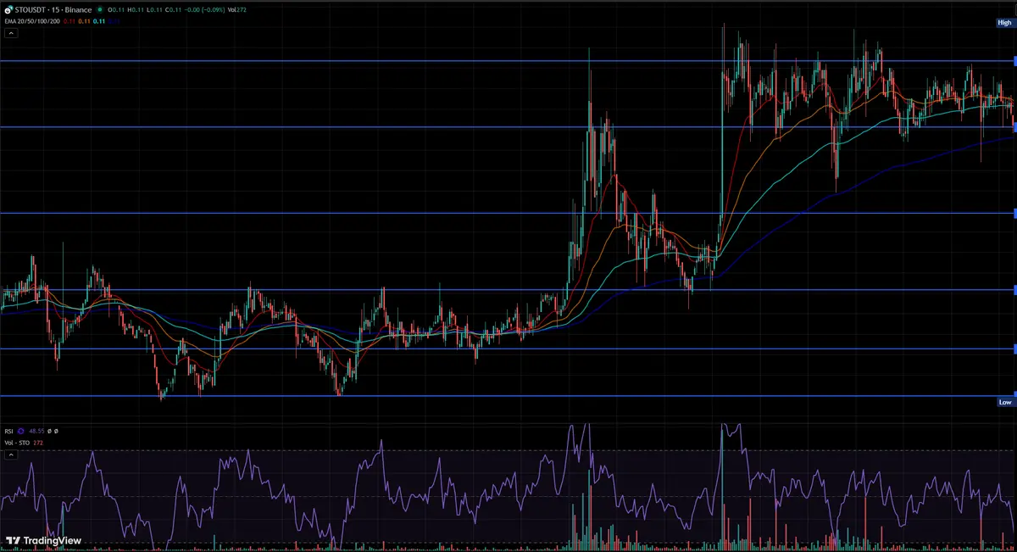Click the RSI value 48.55
This screenshot has height=552, width=1017.
click(x=36, y=432)
